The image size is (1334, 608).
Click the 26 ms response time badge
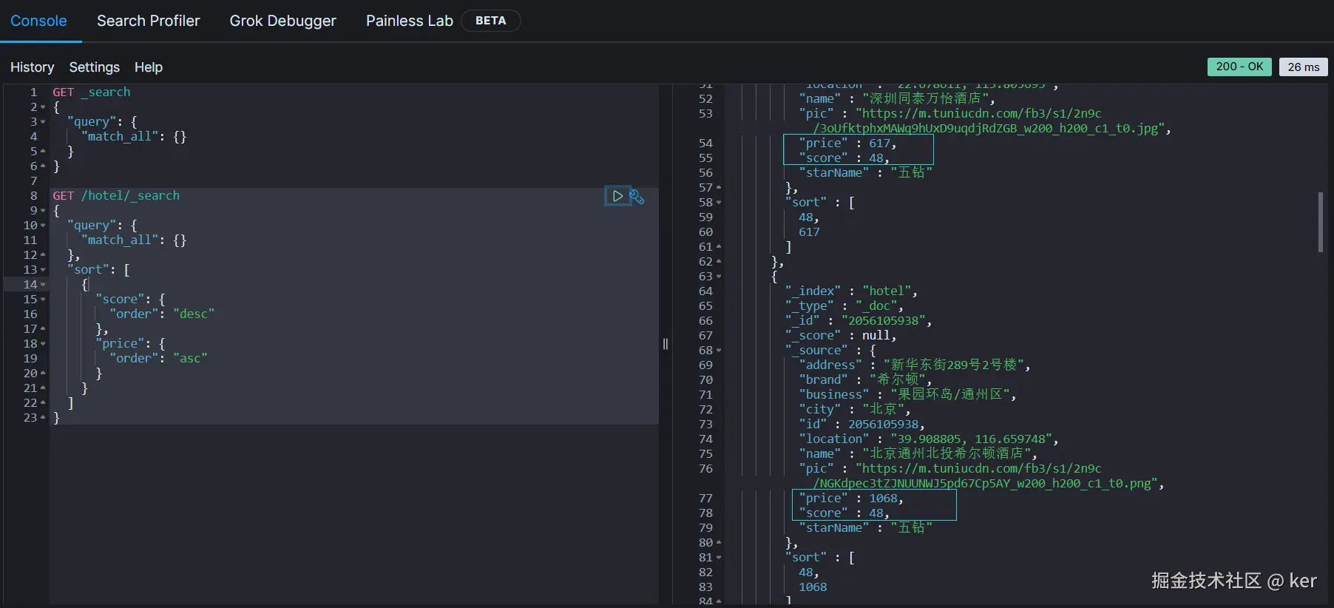coord(1304,67)
